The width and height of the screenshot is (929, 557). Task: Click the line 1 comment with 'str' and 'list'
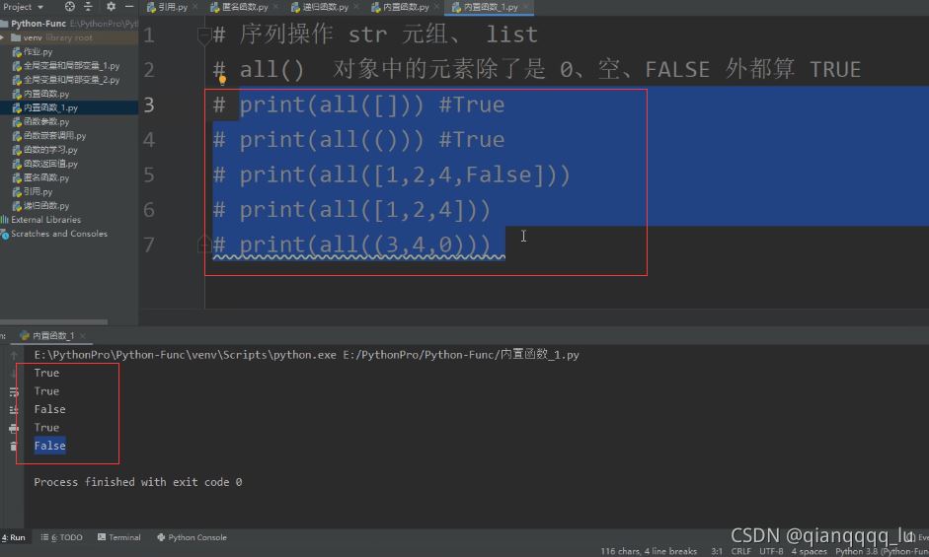coord(375,35)
